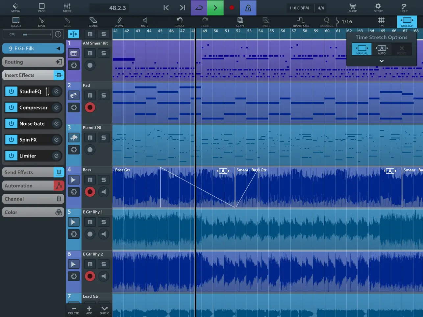Viewport: 423px width, 317px height.
Task: Toggle the Noise Gate power button
Action: pyautogui.click(x=11, y=124)
